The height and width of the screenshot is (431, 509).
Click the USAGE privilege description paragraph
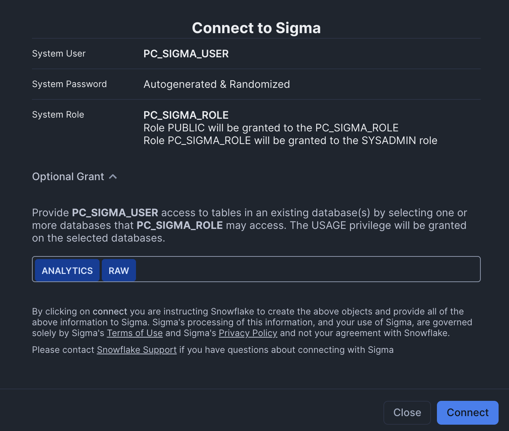click(249, 226)
